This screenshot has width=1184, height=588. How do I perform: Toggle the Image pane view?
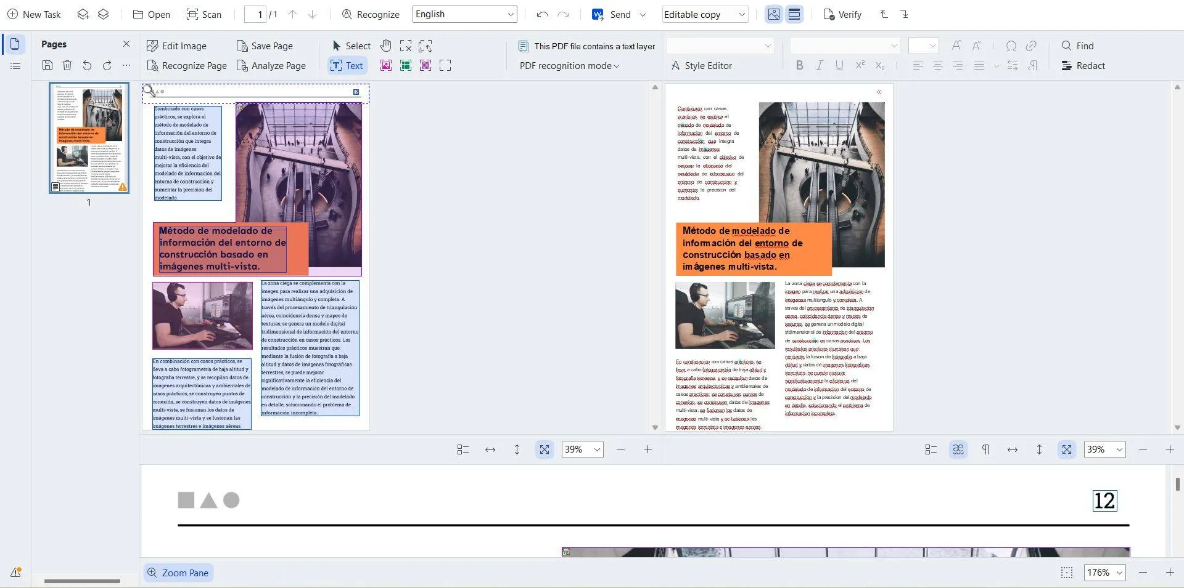tap(773, 14)
